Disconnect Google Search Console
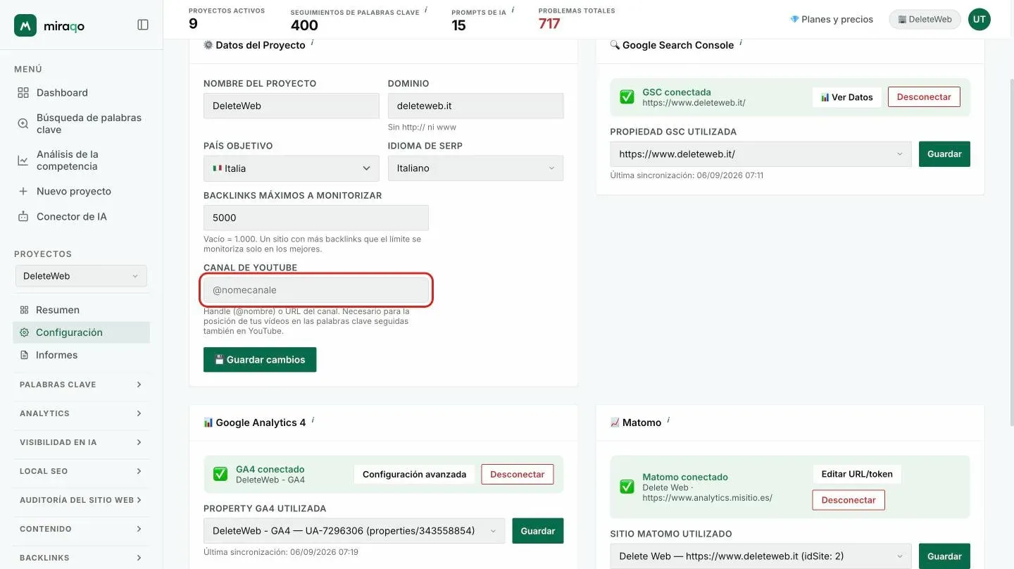1014x569 pixels. click(924, 97)
